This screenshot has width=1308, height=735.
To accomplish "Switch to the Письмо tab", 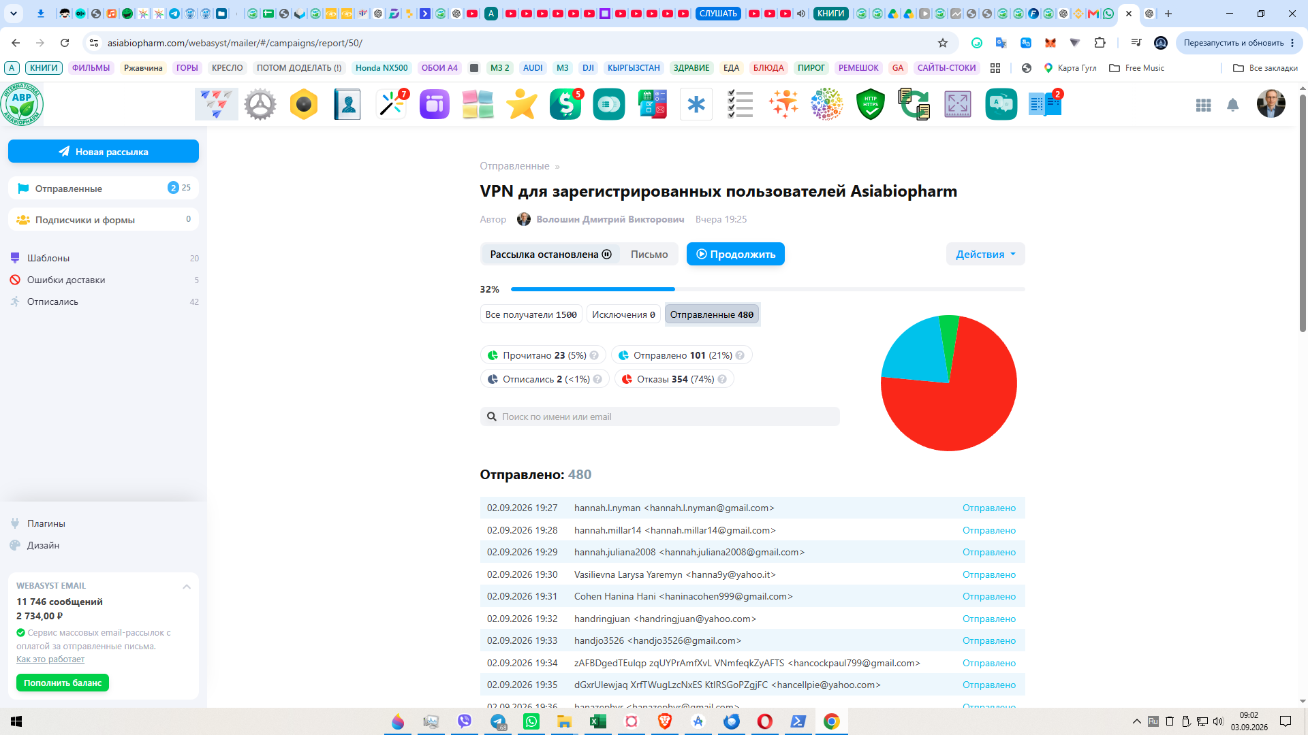I will 649,254.
